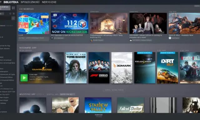Open the NER1O.EXE profile menu
The width and height of the screenshot is (200, 120).
pyautogui.click(x=49, y=2)
